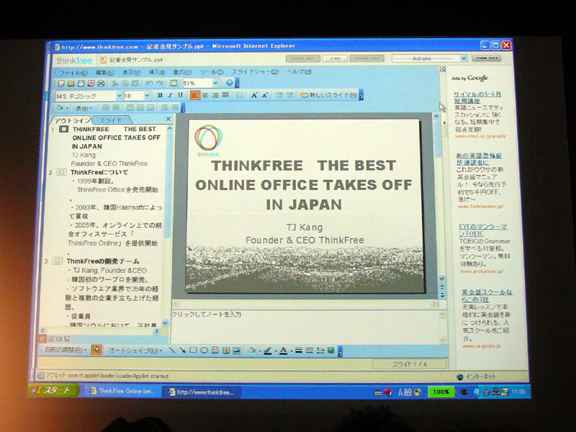Open the オートシェイプ(U) AutoShapes dropdown

coord(135,351)
